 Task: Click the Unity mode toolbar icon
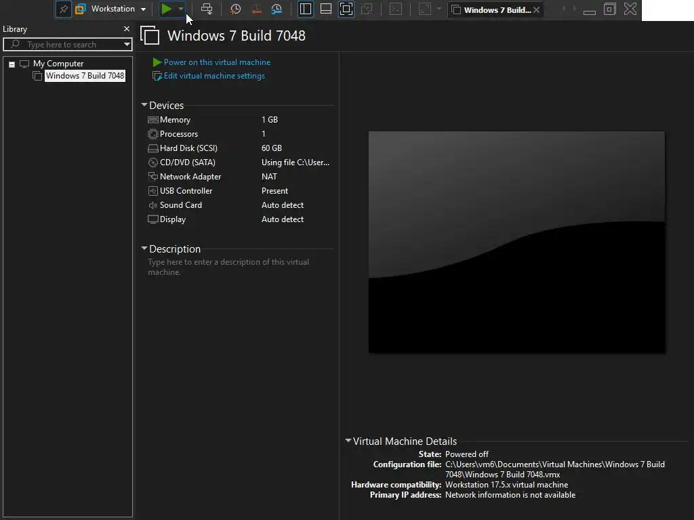click(x=367, y=9)
